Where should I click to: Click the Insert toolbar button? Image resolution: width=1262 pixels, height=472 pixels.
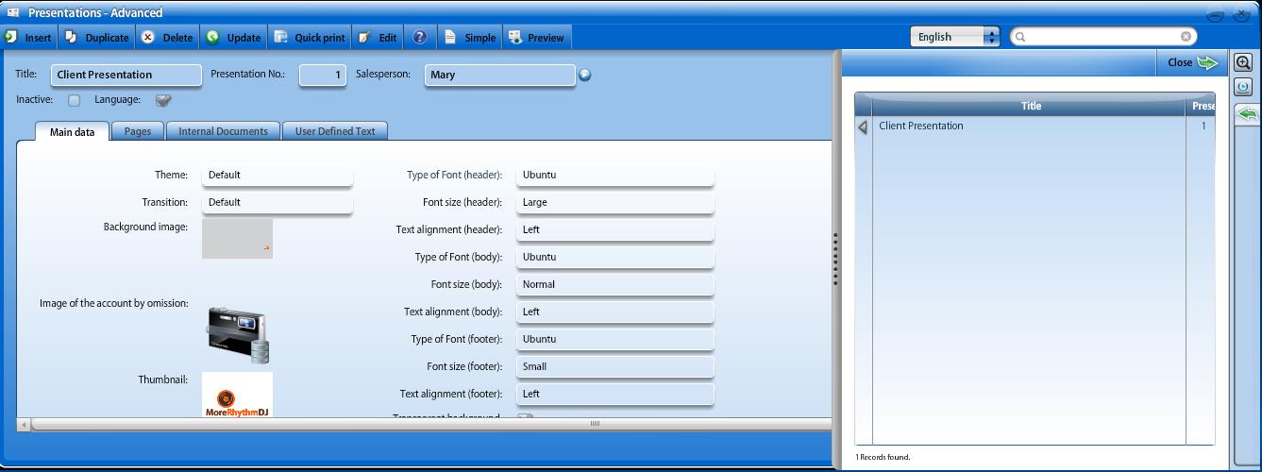coord(29,38)
